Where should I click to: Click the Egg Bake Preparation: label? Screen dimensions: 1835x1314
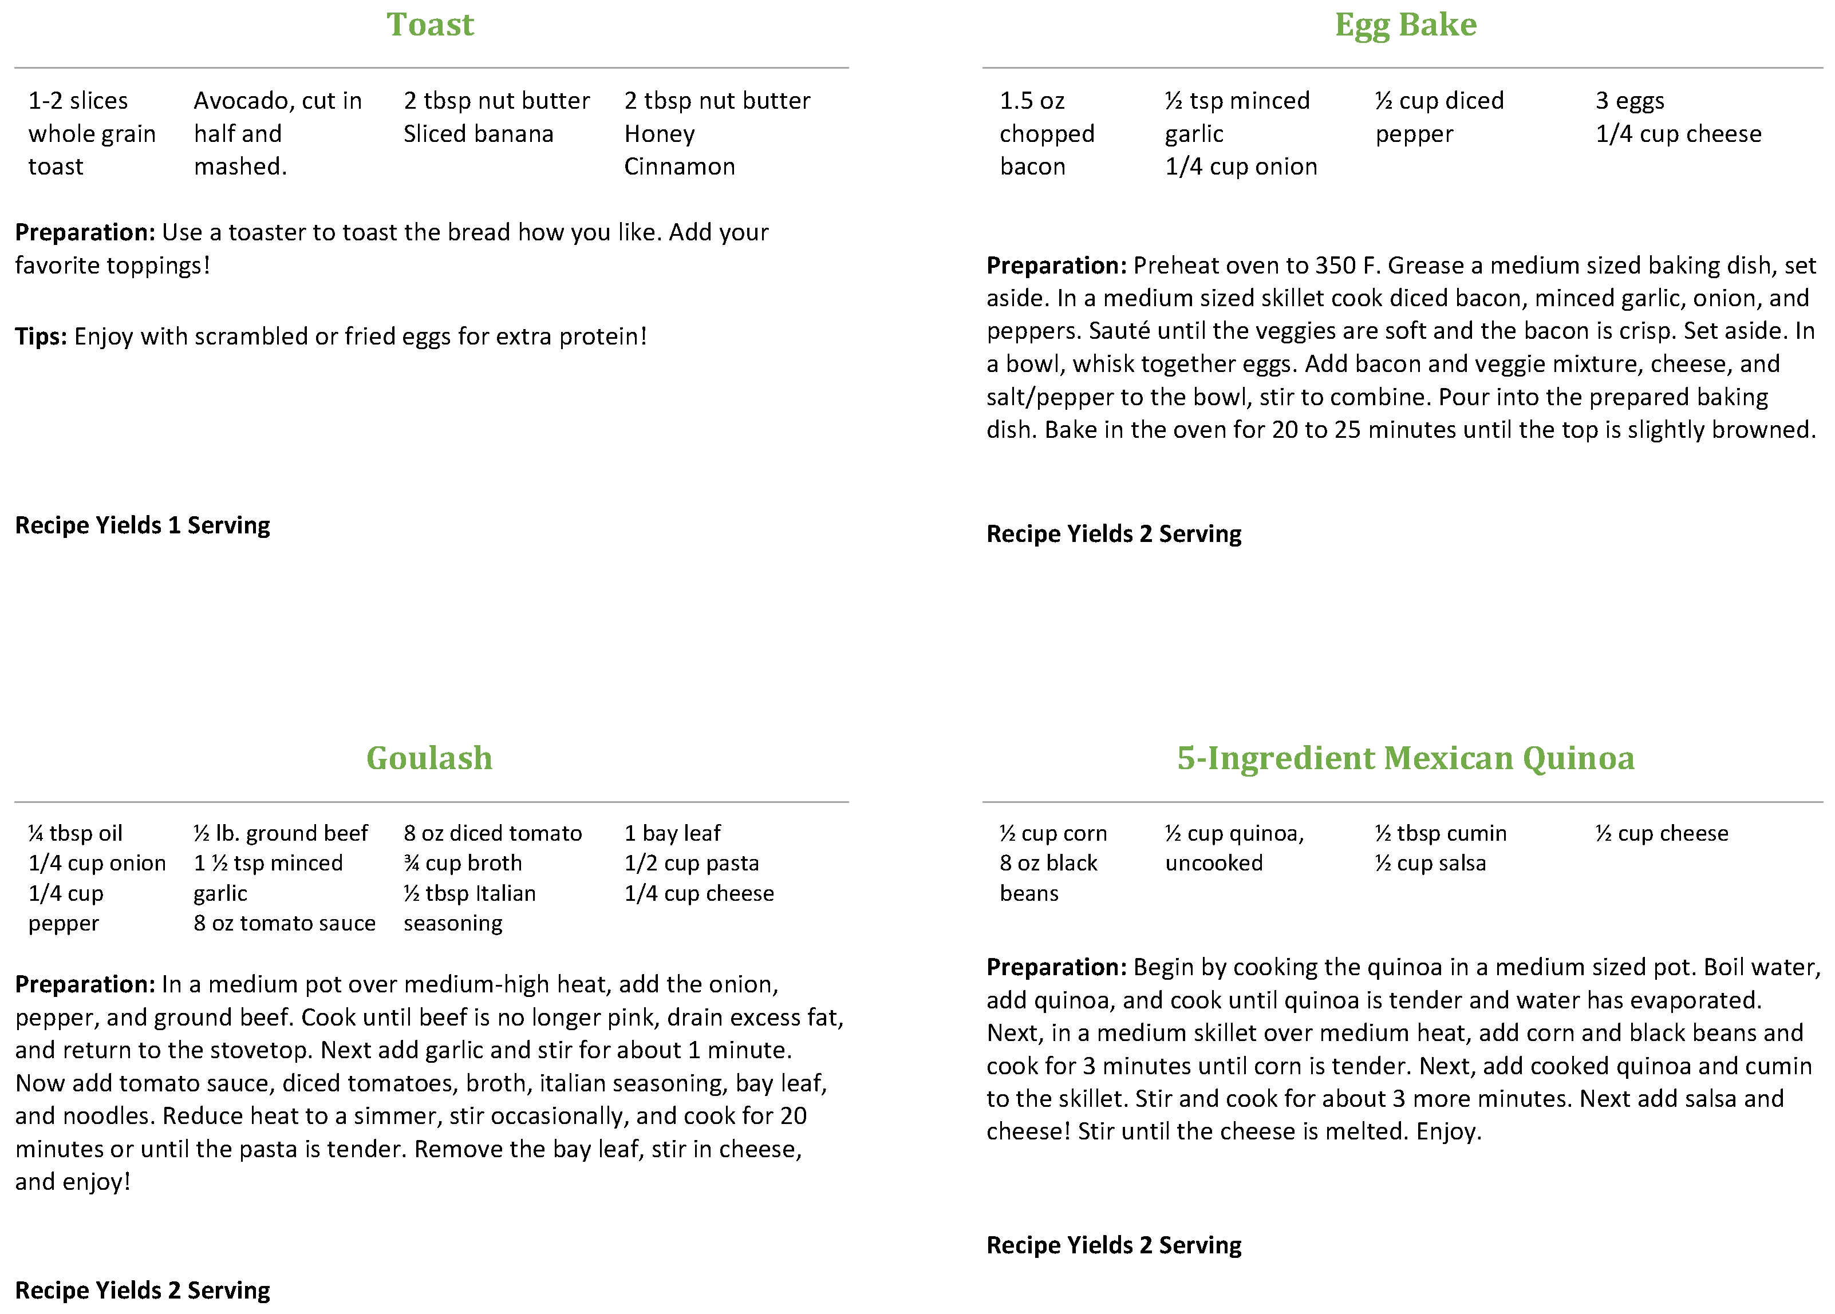click(x=1056, y=266)
